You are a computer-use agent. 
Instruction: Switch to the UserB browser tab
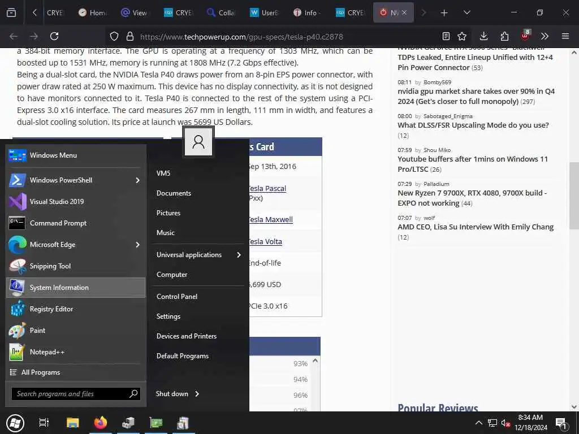click(264, 12)
